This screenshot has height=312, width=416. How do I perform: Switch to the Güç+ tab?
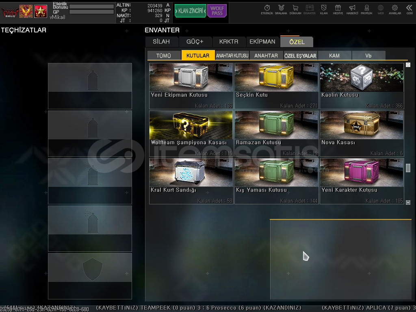195,42
